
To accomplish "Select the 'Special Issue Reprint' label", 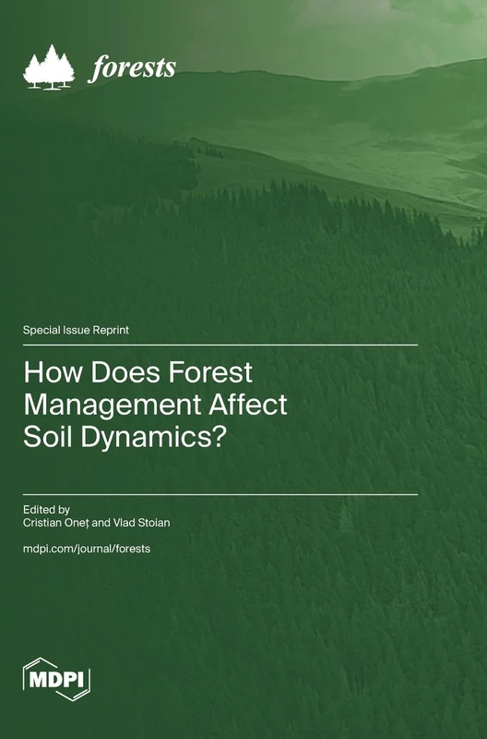I will click(x=76, y=330).
